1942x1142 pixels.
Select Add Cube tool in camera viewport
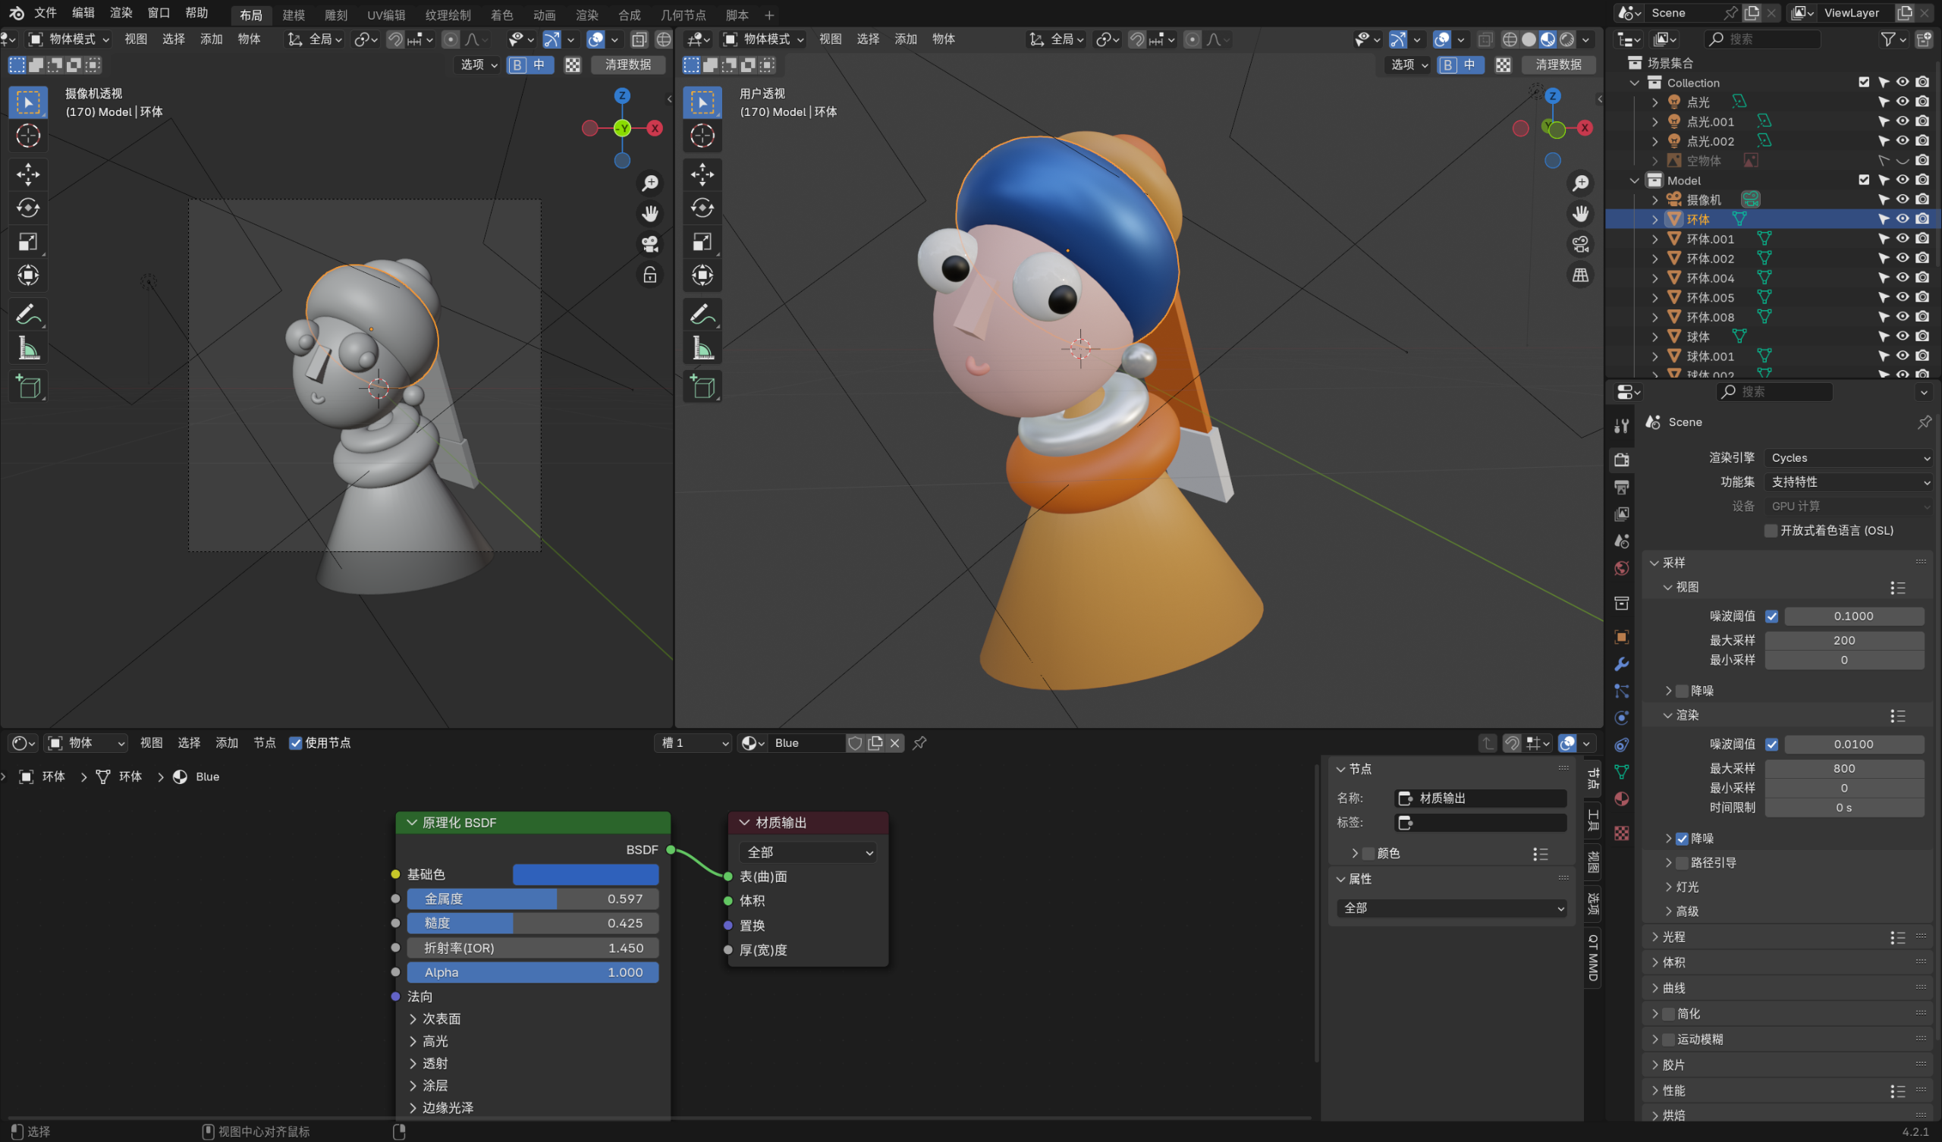[28, 387]
